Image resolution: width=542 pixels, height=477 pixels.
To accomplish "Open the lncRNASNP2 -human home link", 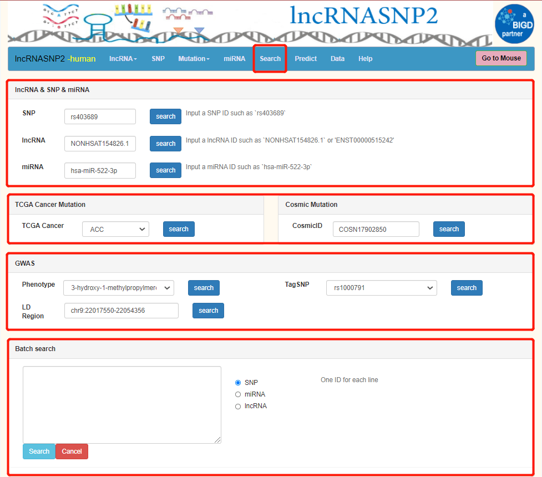I will point(55,59).
